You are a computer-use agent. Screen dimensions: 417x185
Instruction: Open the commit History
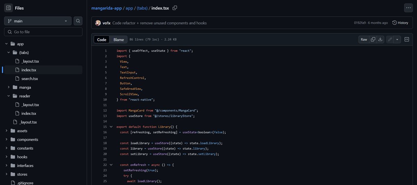pyautogui.click(x=400, y=23)
